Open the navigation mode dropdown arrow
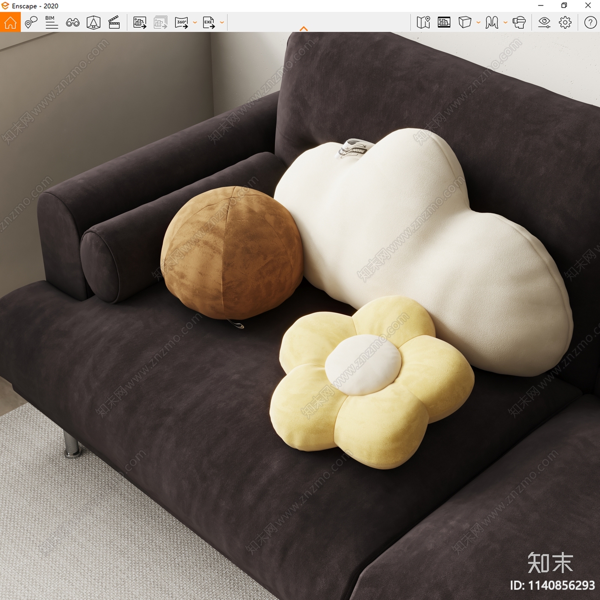600x600 pixels. pyautogui.click(x=505, y=22)
